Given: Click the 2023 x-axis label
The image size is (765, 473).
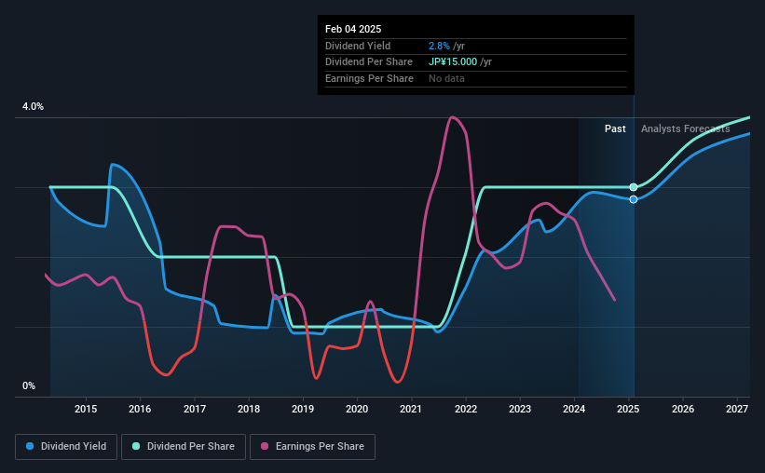Looking at the screenshot, I should 520,409.
